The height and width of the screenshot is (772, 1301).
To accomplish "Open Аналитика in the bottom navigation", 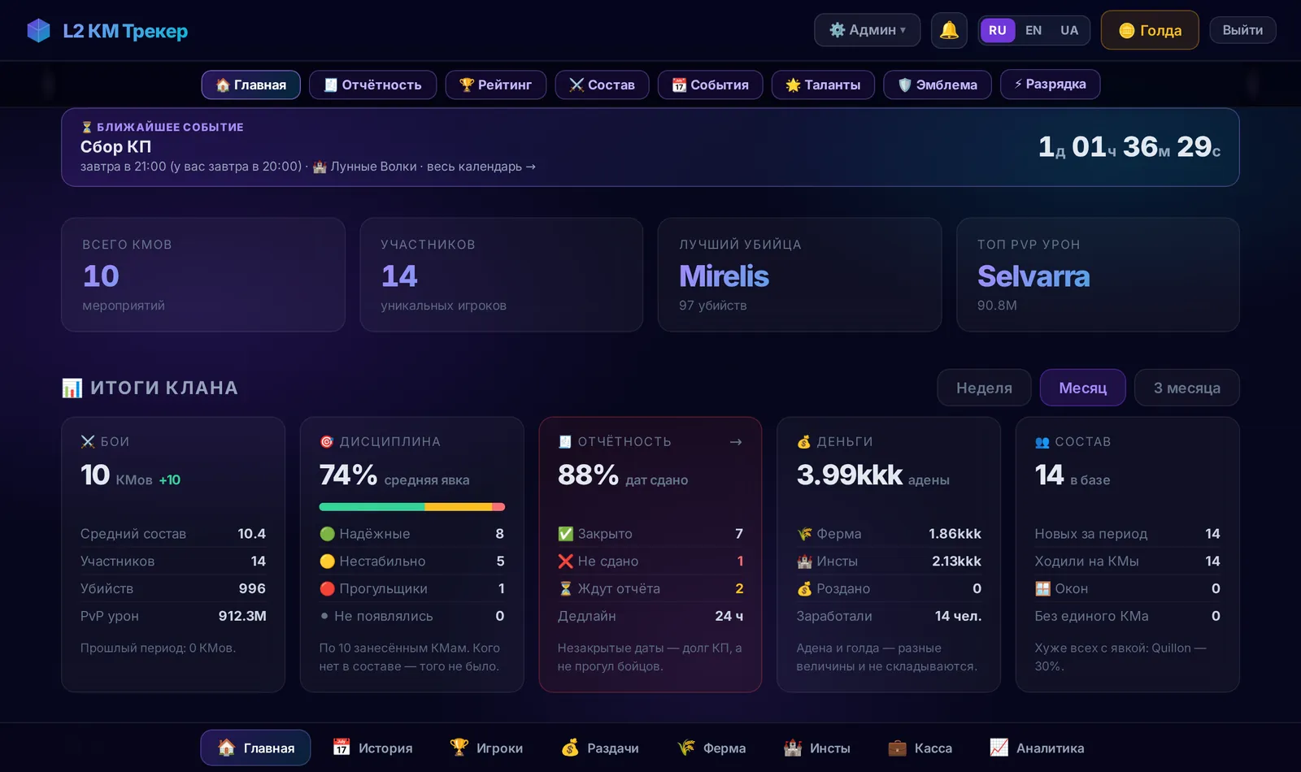I will (1037, 748).
